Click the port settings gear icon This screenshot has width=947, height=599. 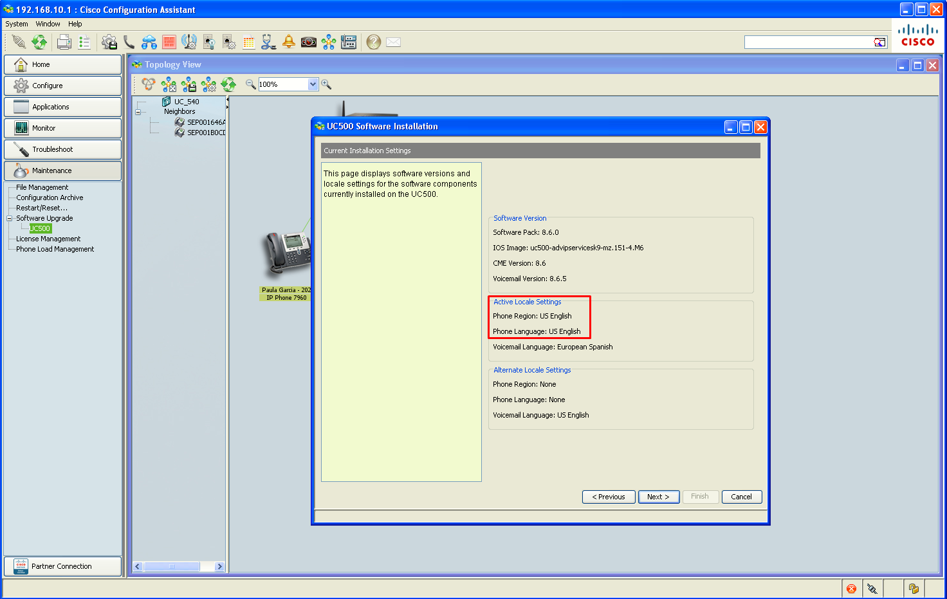pos(229,42)
